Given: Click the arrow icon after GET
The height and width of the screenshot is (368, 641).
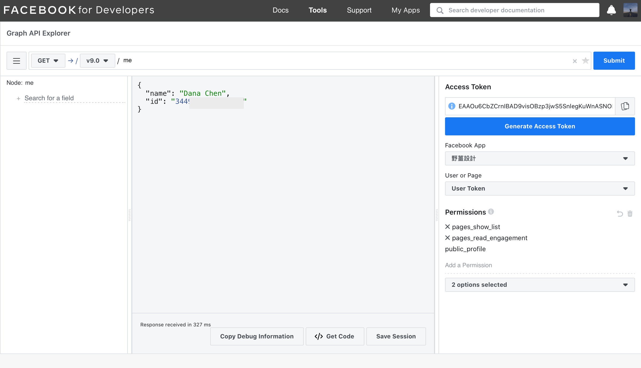Looking at the screenshot, I should [71, 61].
